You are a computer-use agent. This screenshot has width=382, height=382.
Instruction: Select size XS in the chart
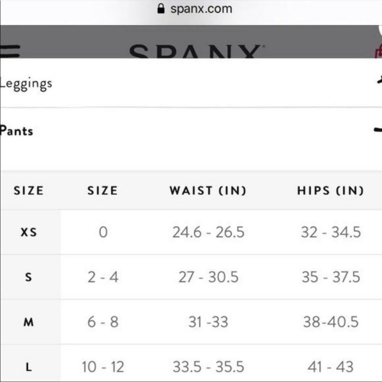click(29, 232)
